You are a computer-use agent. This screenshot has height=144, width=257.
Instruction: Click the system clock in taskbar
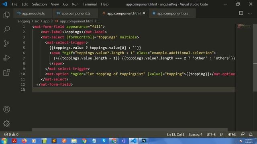click(x=249, y=141)
